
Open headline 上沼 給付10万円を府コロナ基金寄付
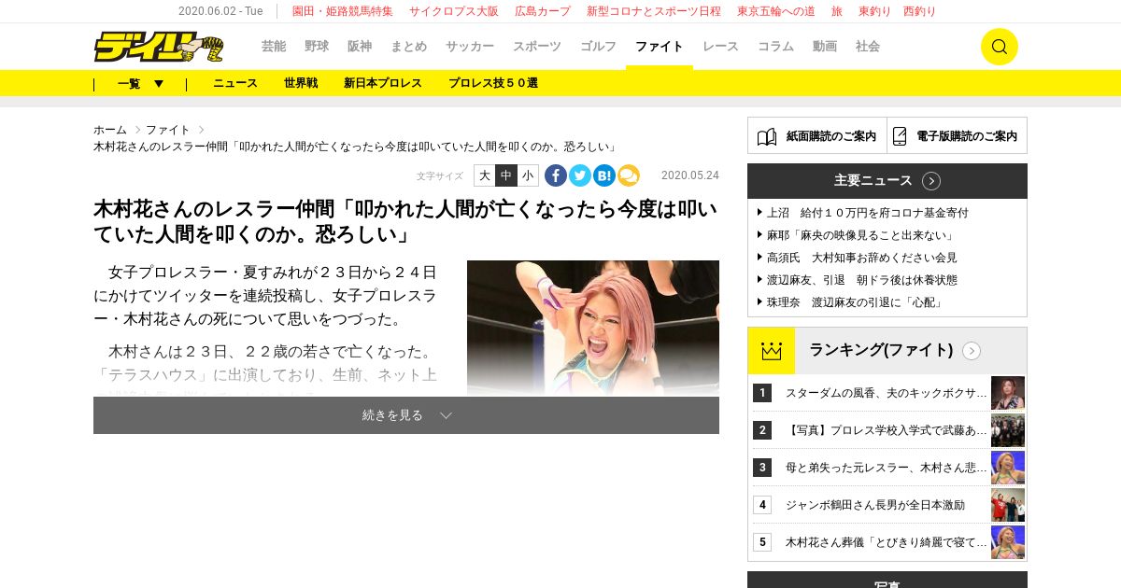[868, 213]
